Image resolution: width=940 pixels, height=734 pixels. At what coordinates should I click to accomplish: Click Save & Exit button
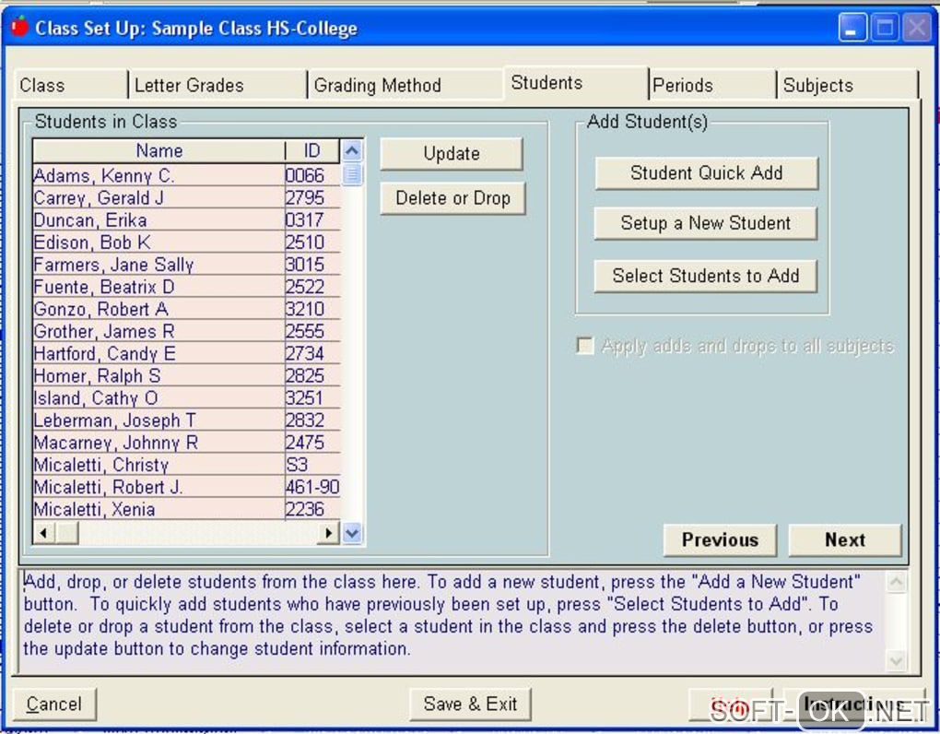(470, 704)
